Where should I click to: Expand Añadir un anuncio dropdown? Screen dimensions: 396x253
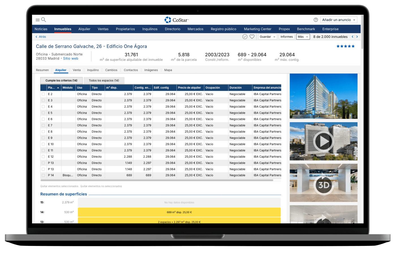339,20
